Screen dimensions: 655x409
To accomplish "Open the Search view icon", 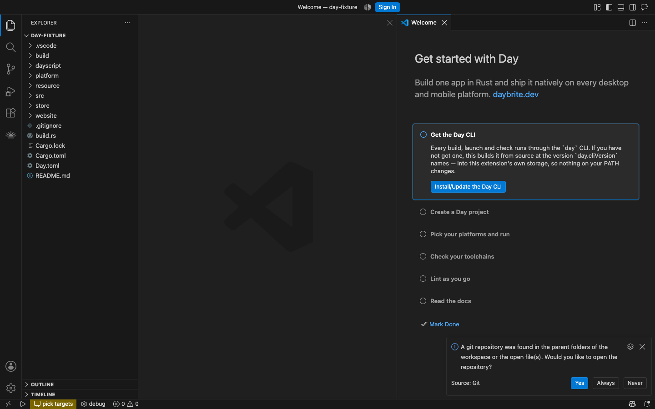I will (11, 47).
